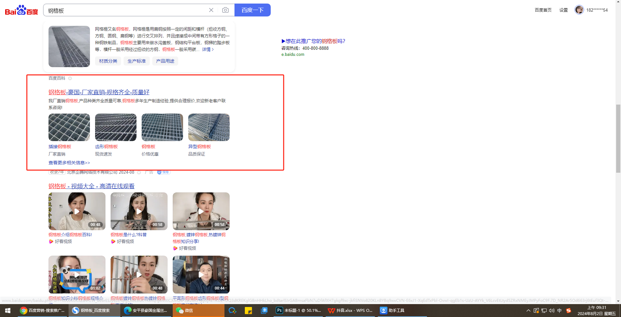Switch to Chrome 百度营销 taskbar window
621x317 pixels.
pos(42,311)
